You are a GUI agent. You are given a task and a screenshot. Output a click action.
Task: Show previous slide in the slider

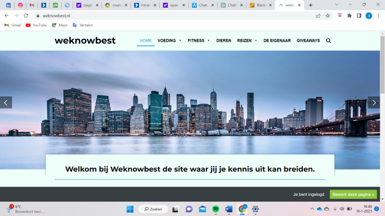tap(6, 103)
